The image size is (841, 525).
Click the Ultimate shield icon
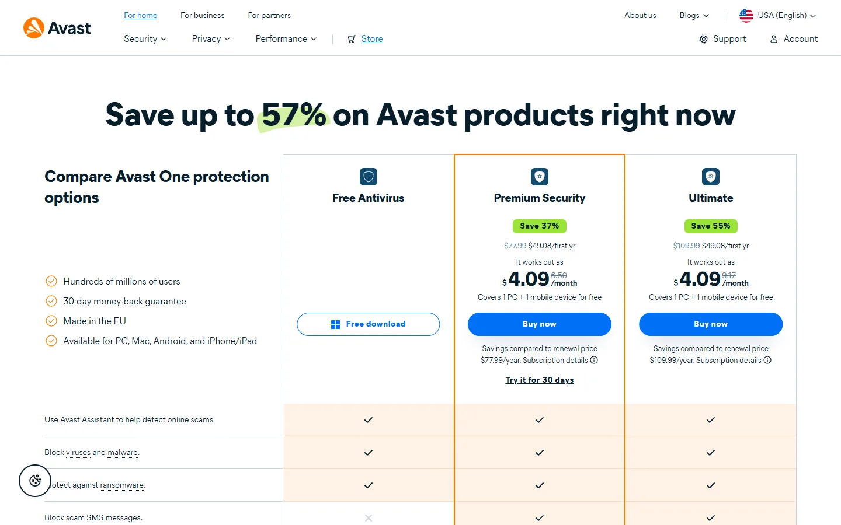pyautogui.click(x=711, y=177)
